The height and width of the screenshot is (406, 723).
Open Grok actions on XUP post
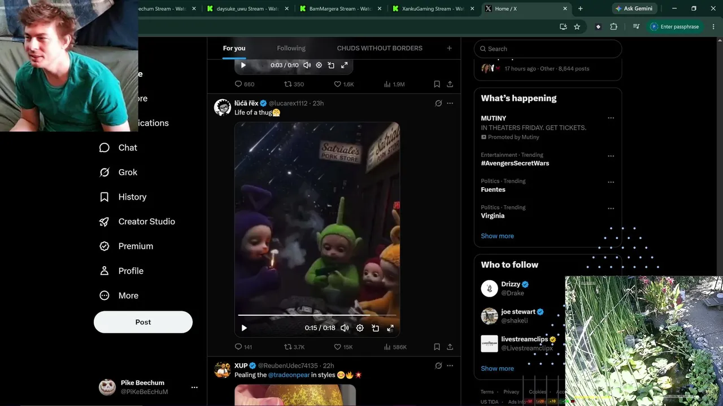[x=438, y=365]
